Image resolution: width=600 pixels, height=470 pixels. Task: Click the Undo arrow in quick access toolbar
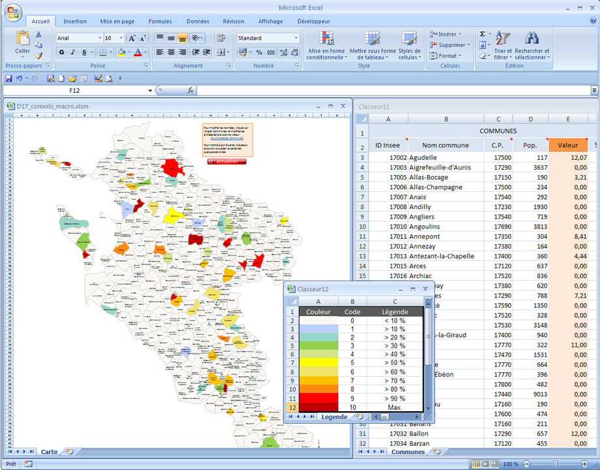coord(19,78)
